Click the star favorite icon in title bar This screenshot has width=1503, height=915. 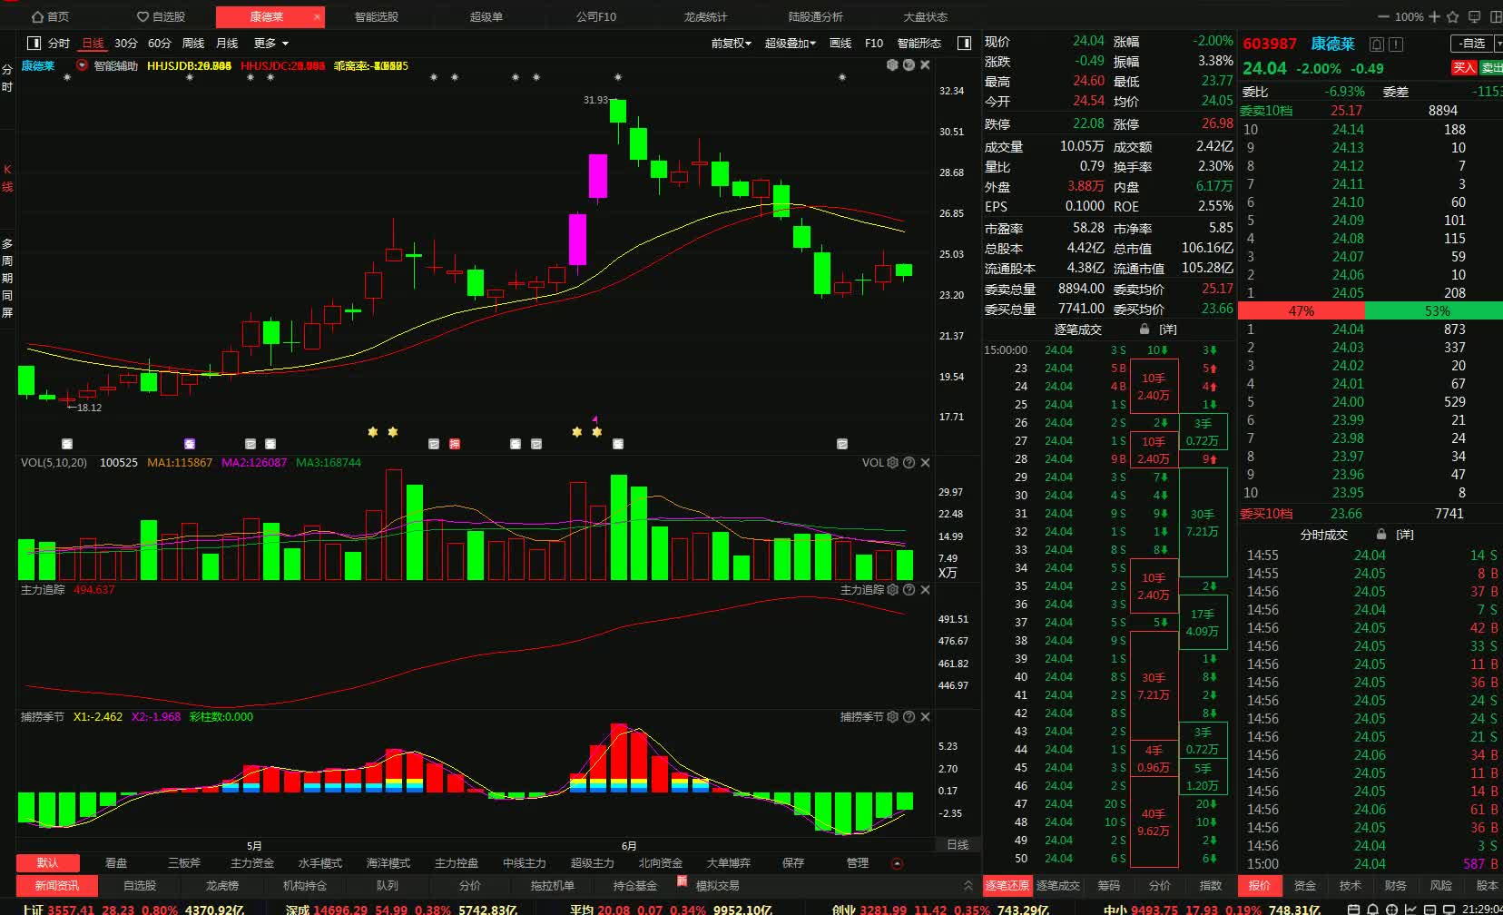[1452, 16]
